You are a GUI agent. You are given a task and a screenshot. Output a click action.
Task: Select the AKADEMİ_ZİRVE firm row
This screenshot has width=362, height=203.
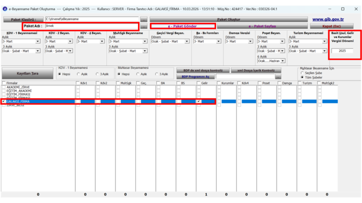tap(18, 87)
